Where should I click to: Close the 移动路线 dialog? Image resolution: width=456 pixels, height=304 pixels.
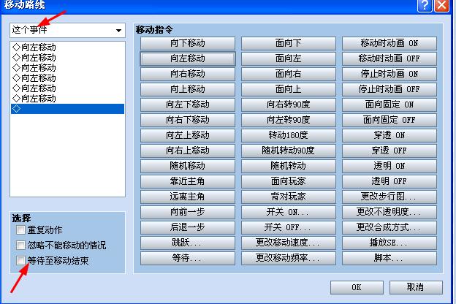pos(441,5)
